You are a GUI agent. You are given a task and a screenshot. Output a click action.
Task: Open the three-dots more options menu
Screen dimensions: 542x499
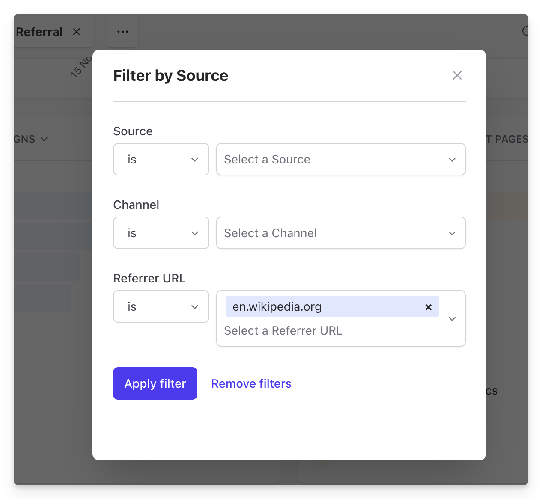point(123,32)
